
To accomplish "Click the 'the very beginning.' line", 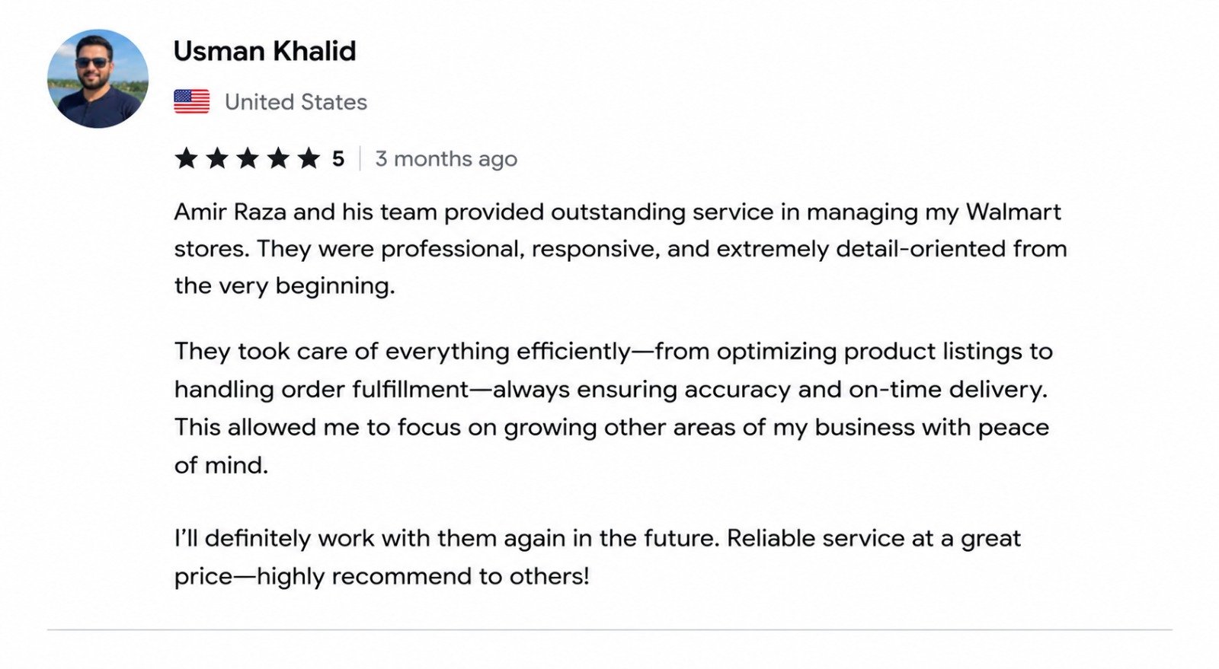I will pyautogui.click(x=284, y=286).
